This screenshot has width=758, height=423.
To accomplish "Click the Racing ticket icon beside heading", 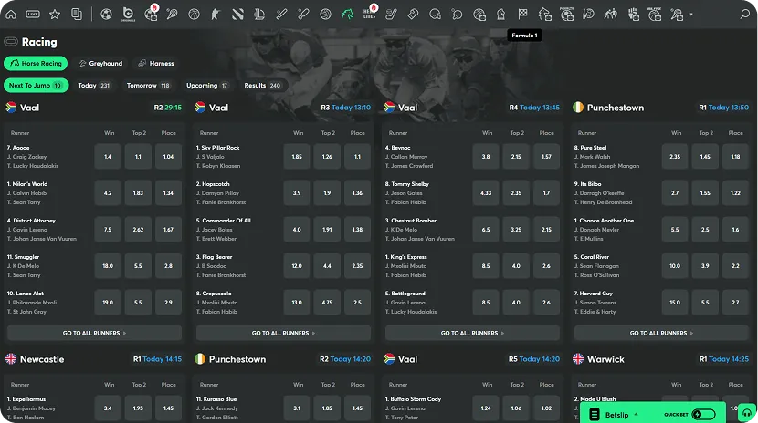I will (x=11, y=42).
